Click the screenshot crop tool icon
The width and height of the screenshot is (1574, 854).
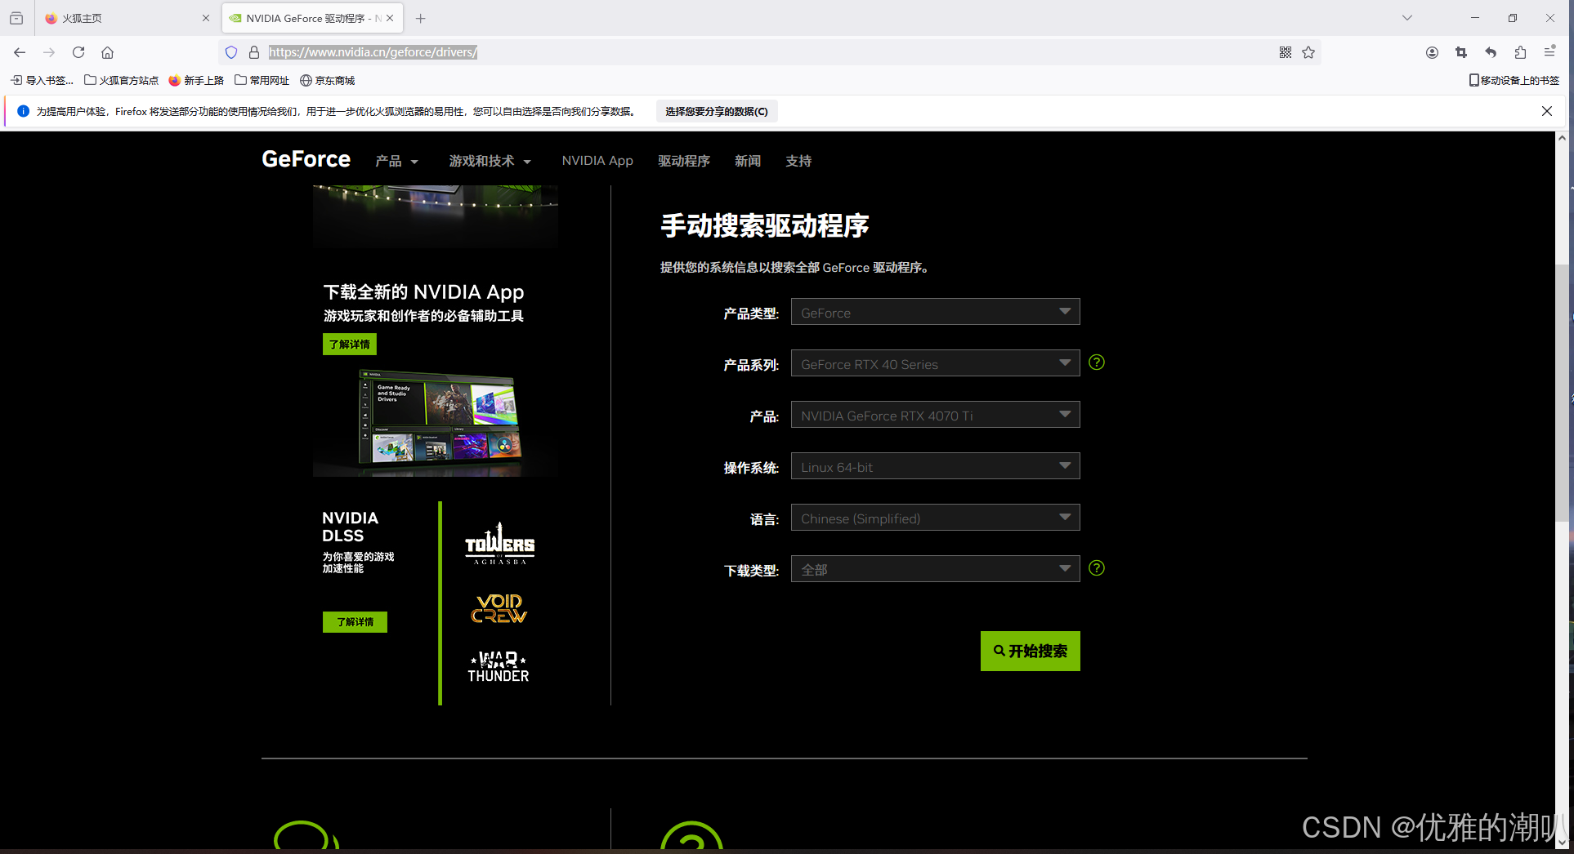(1461, 52)
